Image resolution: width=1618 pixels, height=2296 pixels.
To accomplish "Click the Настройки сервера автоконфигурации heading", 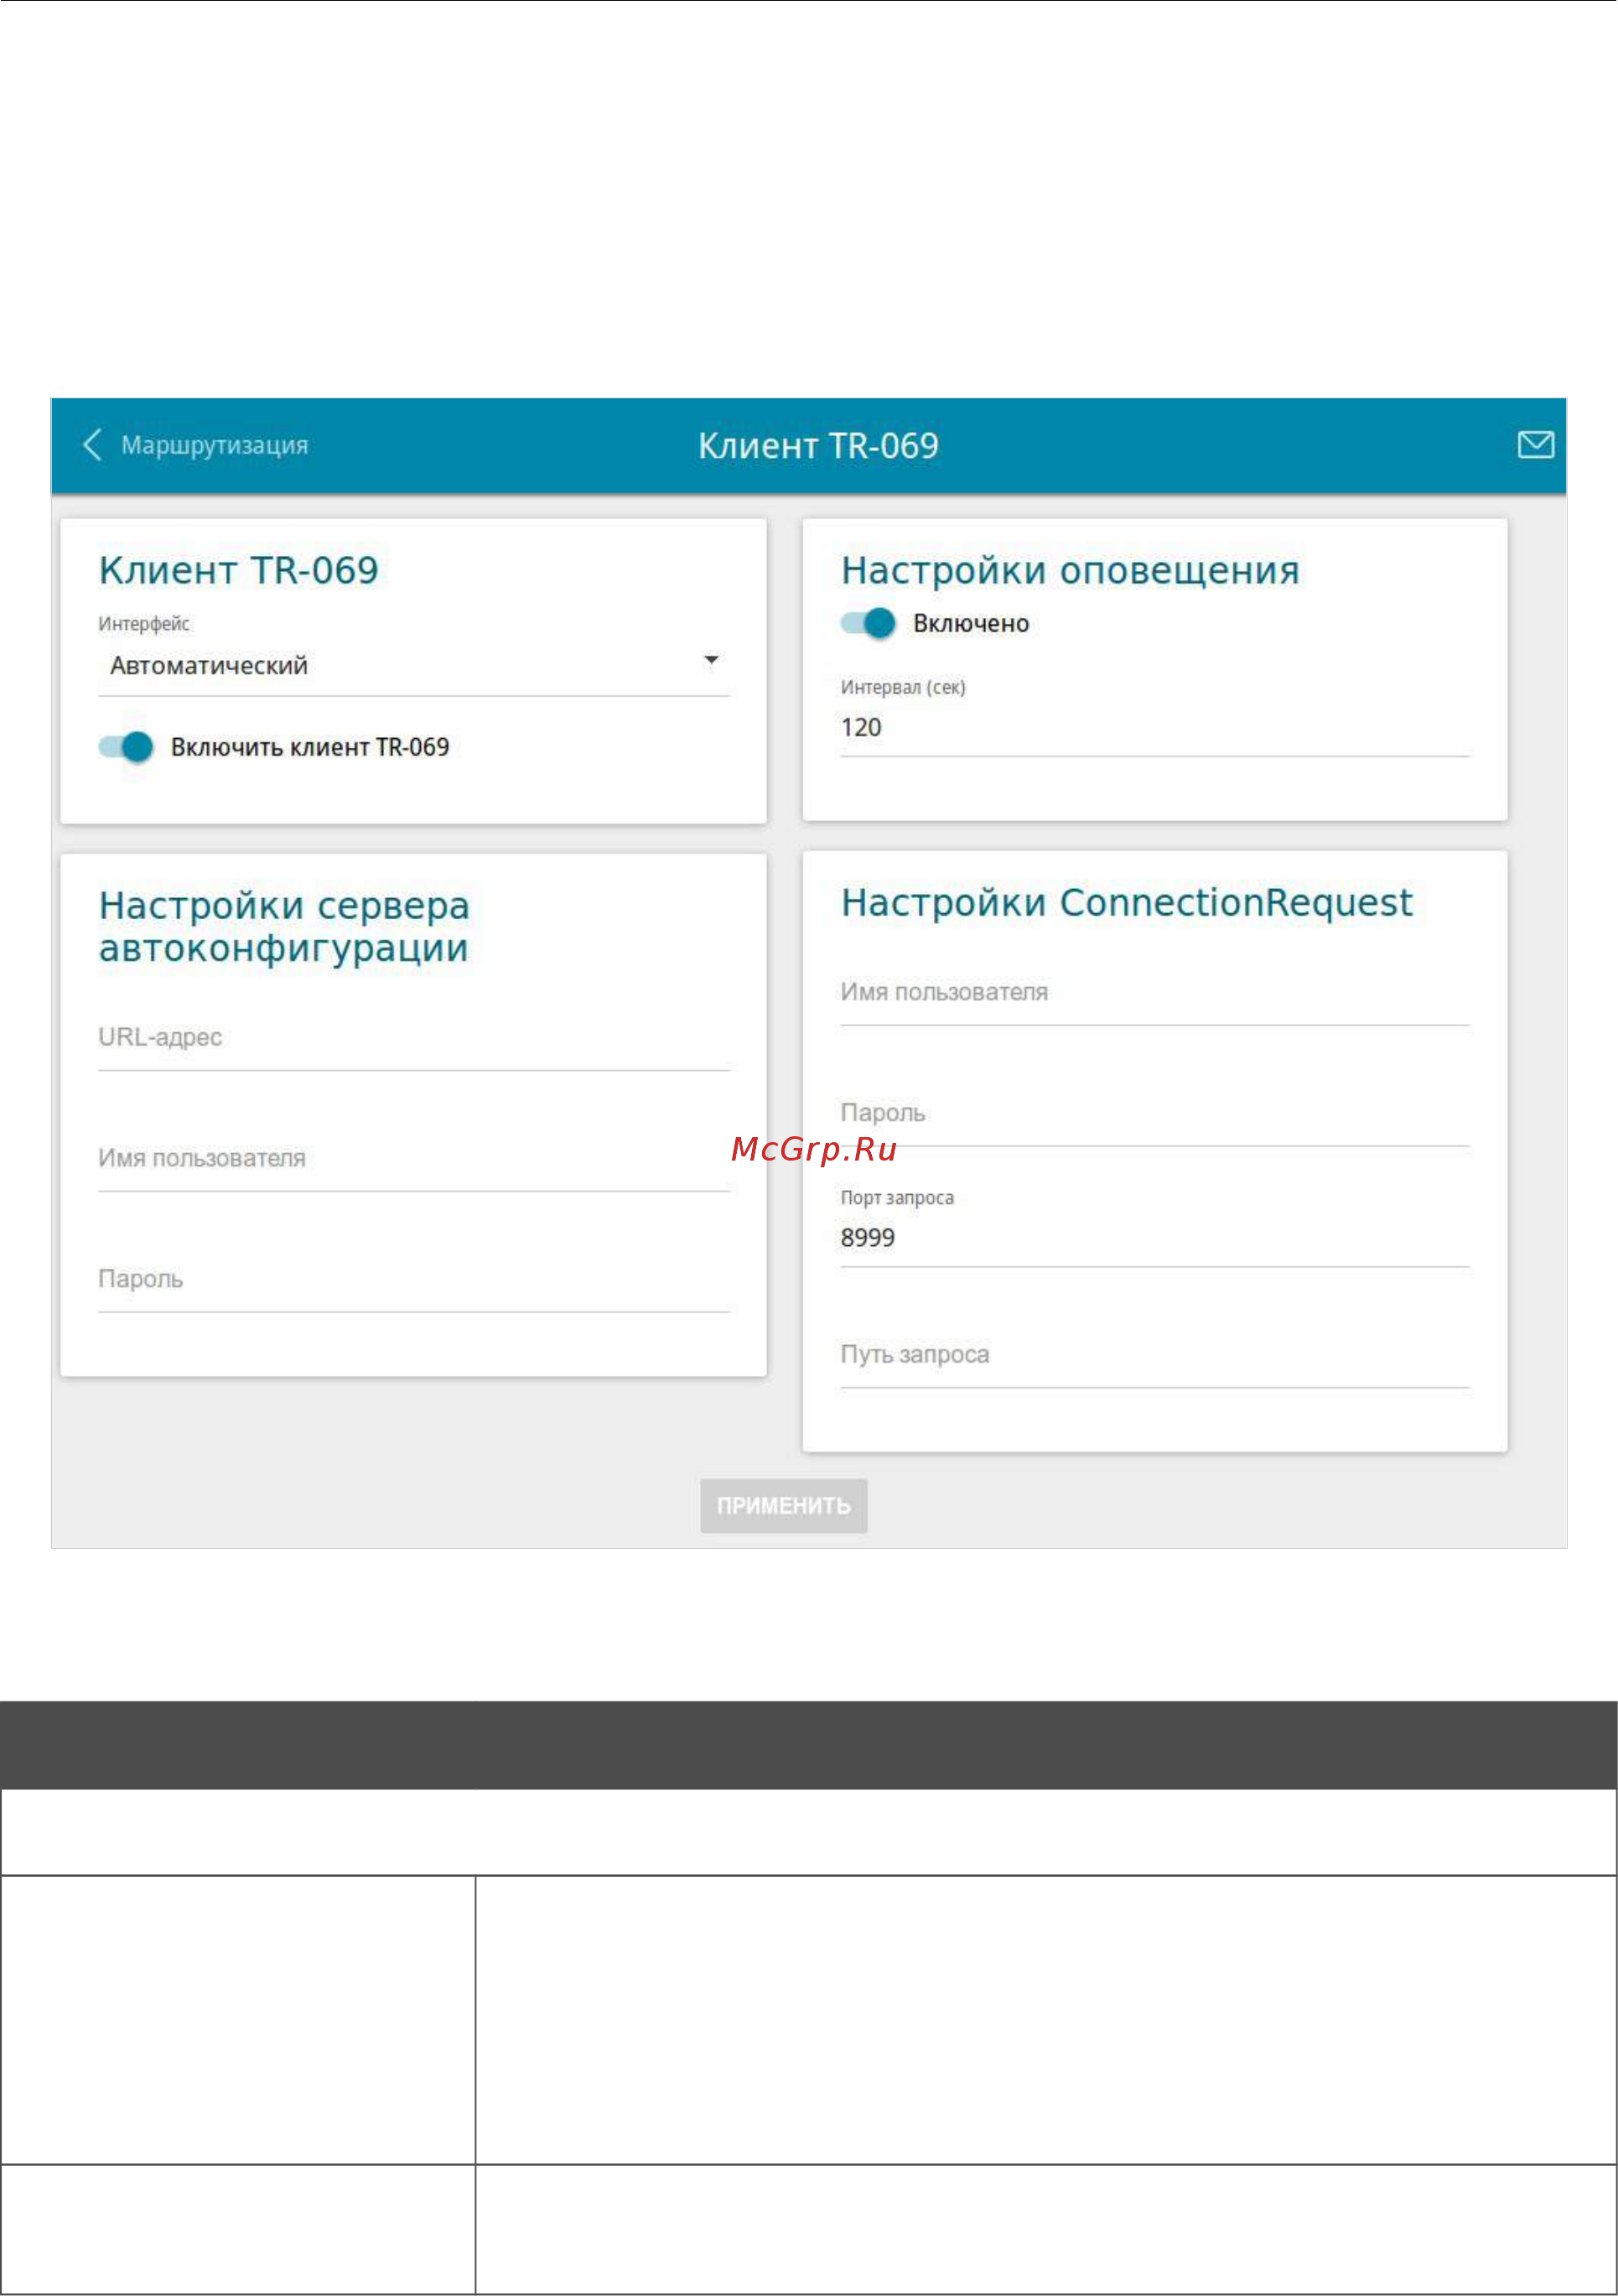I will click(x=284, y=927).
